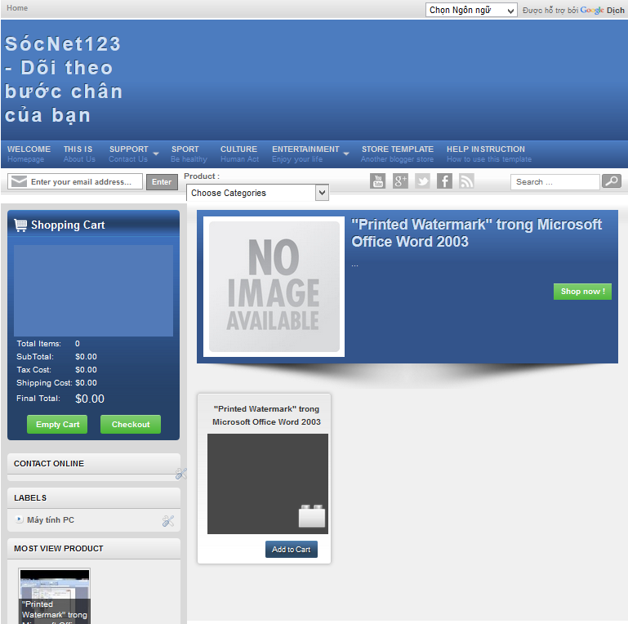
Task: Click the Home link at top
Action: [x=17, y=8]
